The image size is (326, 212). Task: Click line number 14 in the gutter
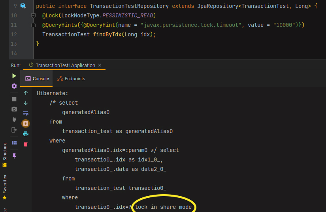14,54
